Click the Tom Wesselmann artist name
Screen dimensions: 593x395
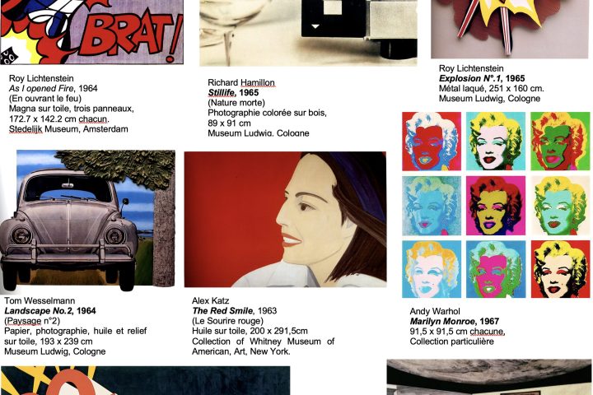pyautogui.click(x=40, y=300)
